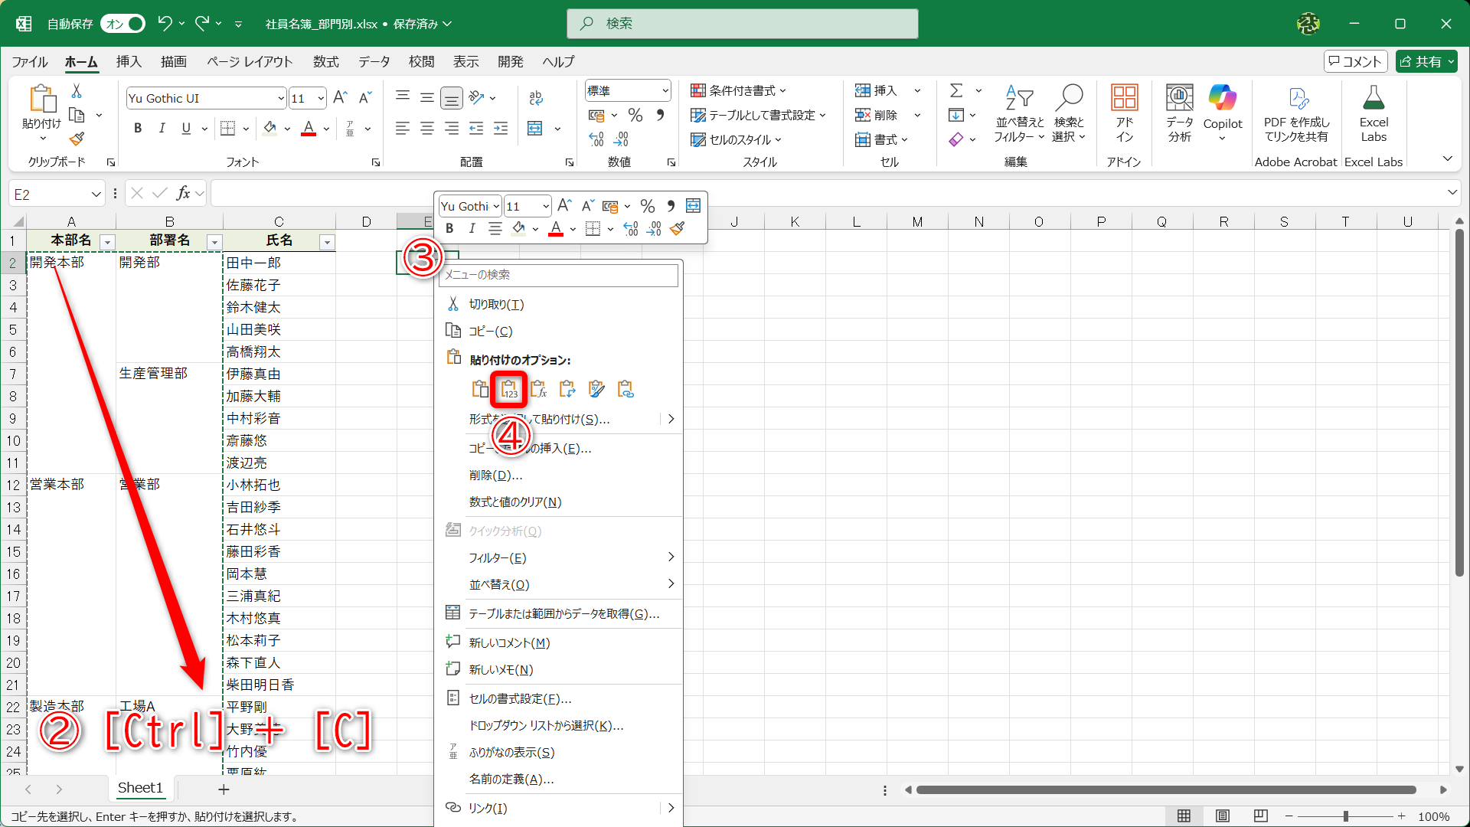Click the Paste Link option icon
The height and width of the screenshot is (827, 1470).
[x=626, y=390]
